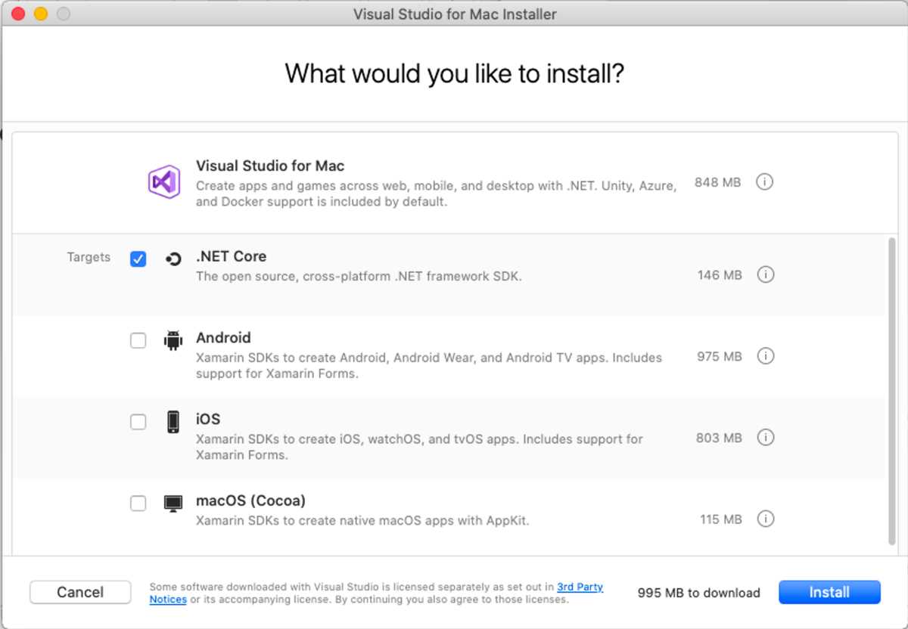Uncheck the .NET Core target
This screenshot has height=629, width=908.
point(138,259)
